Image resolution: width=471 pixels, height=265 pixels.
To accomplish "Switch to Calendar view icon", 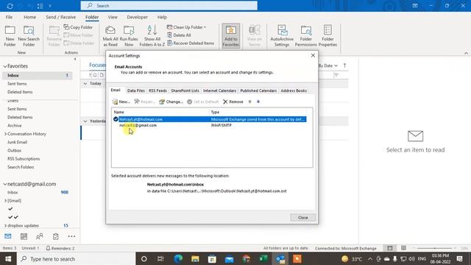I will tap(24, 236).
